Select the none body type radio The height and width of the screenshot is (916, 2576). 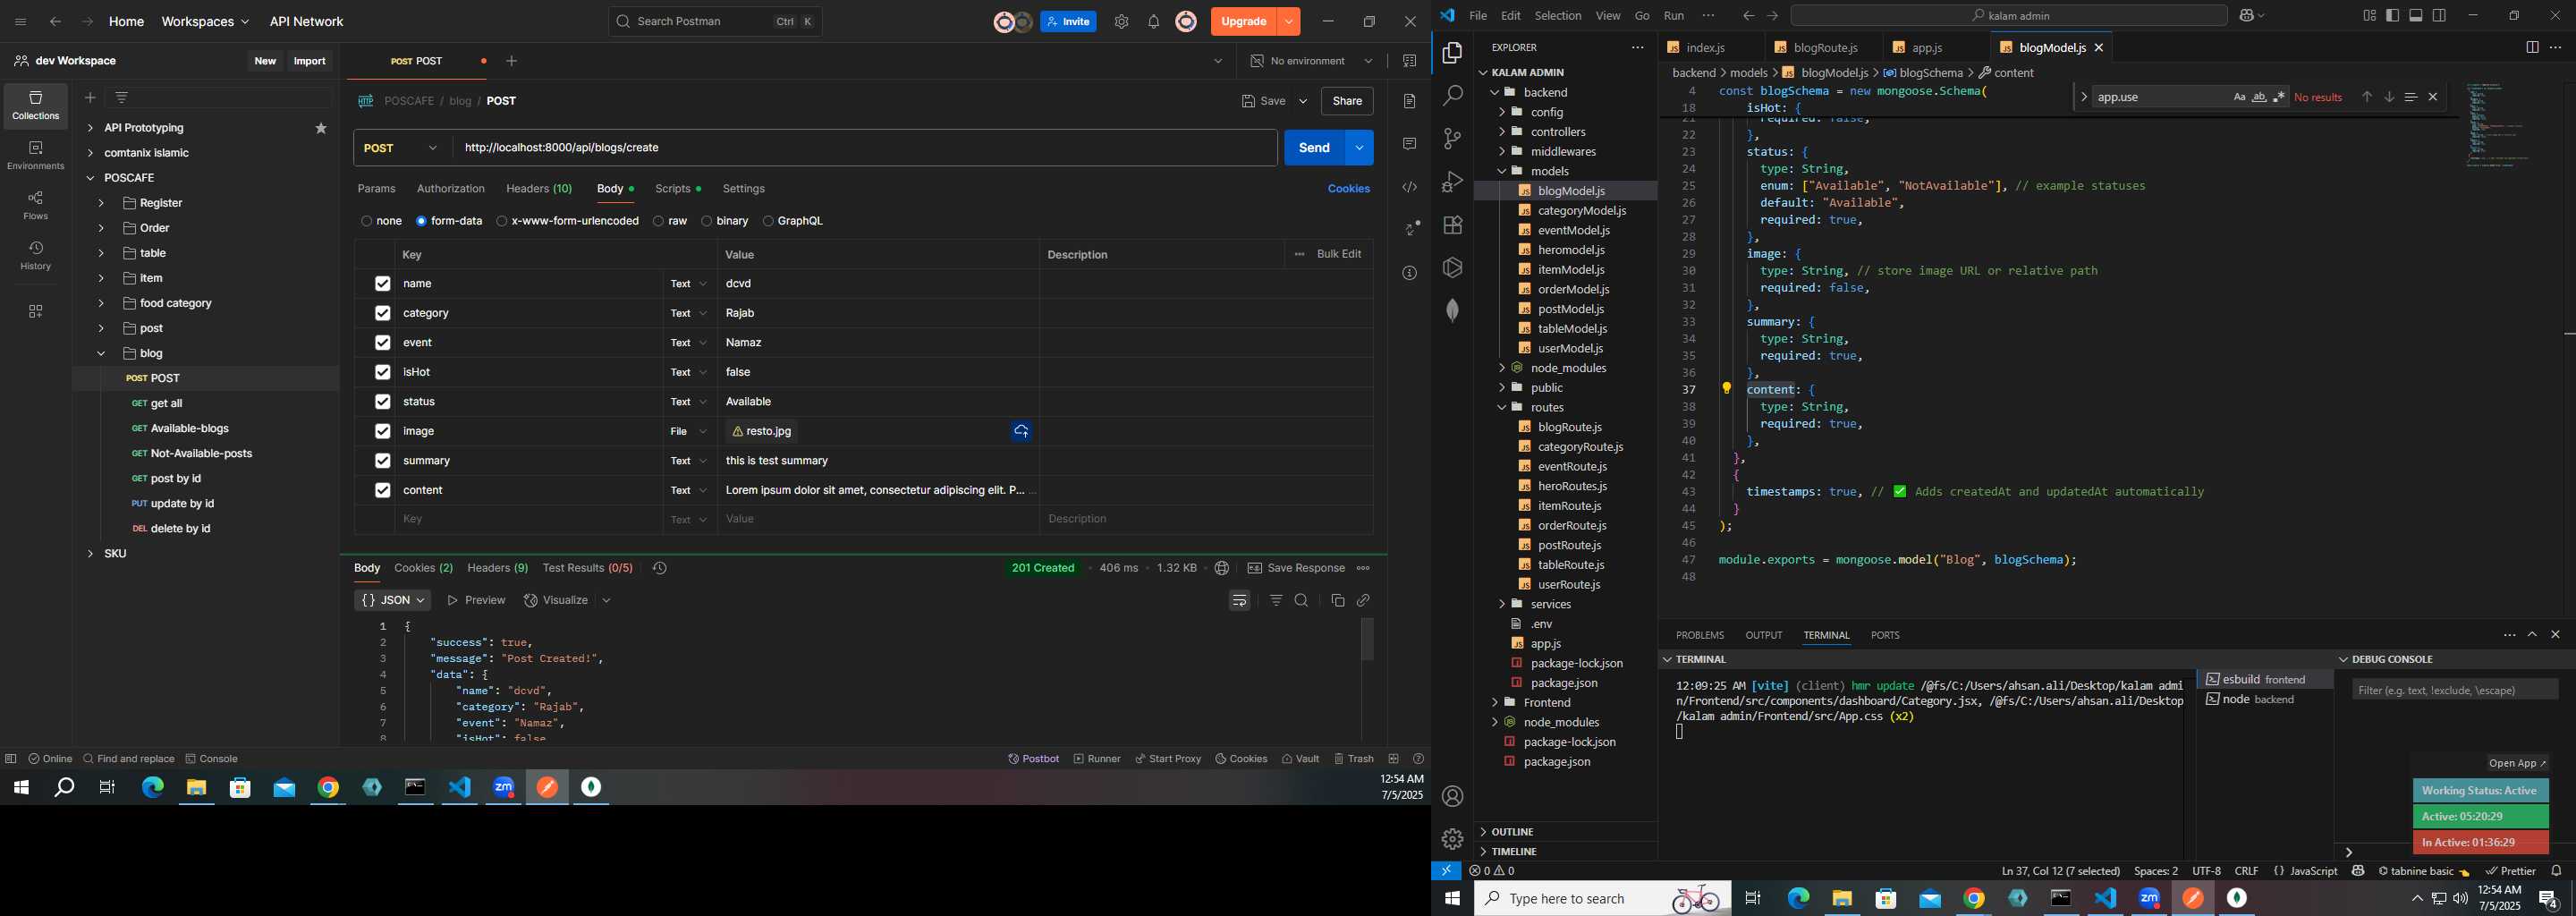click(x=366, y=221)
